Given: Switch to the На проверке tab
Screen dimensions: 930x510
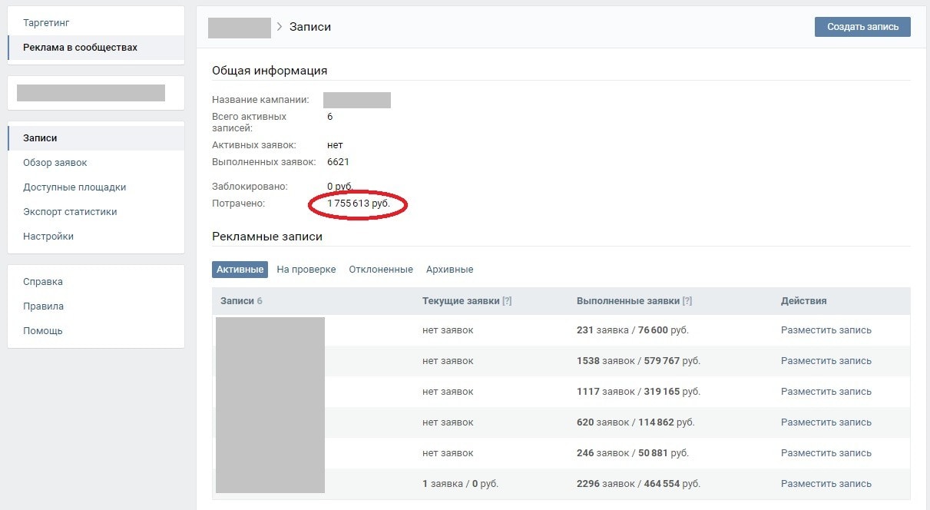Looking at the screenshot, I should coord(306,270).
